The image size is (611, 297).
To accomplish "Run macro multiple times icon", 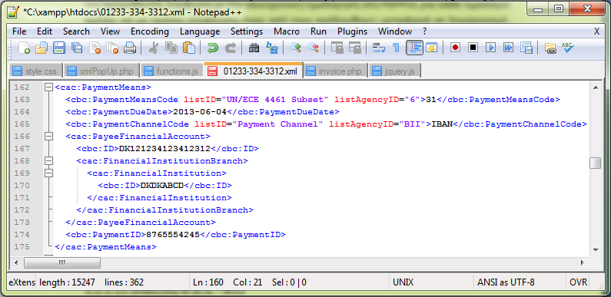I will [x=509, y=48].
